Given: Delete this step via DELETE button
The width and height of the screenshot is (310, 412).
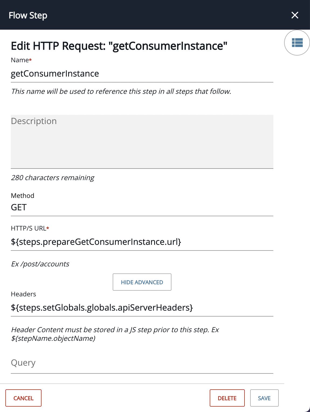Looking at the screenshot, I should [227, 398].
